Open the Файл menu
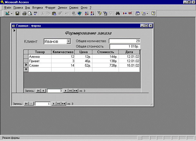Image resolution: width=196 pixels, height=141 pixels. point(7,7)
